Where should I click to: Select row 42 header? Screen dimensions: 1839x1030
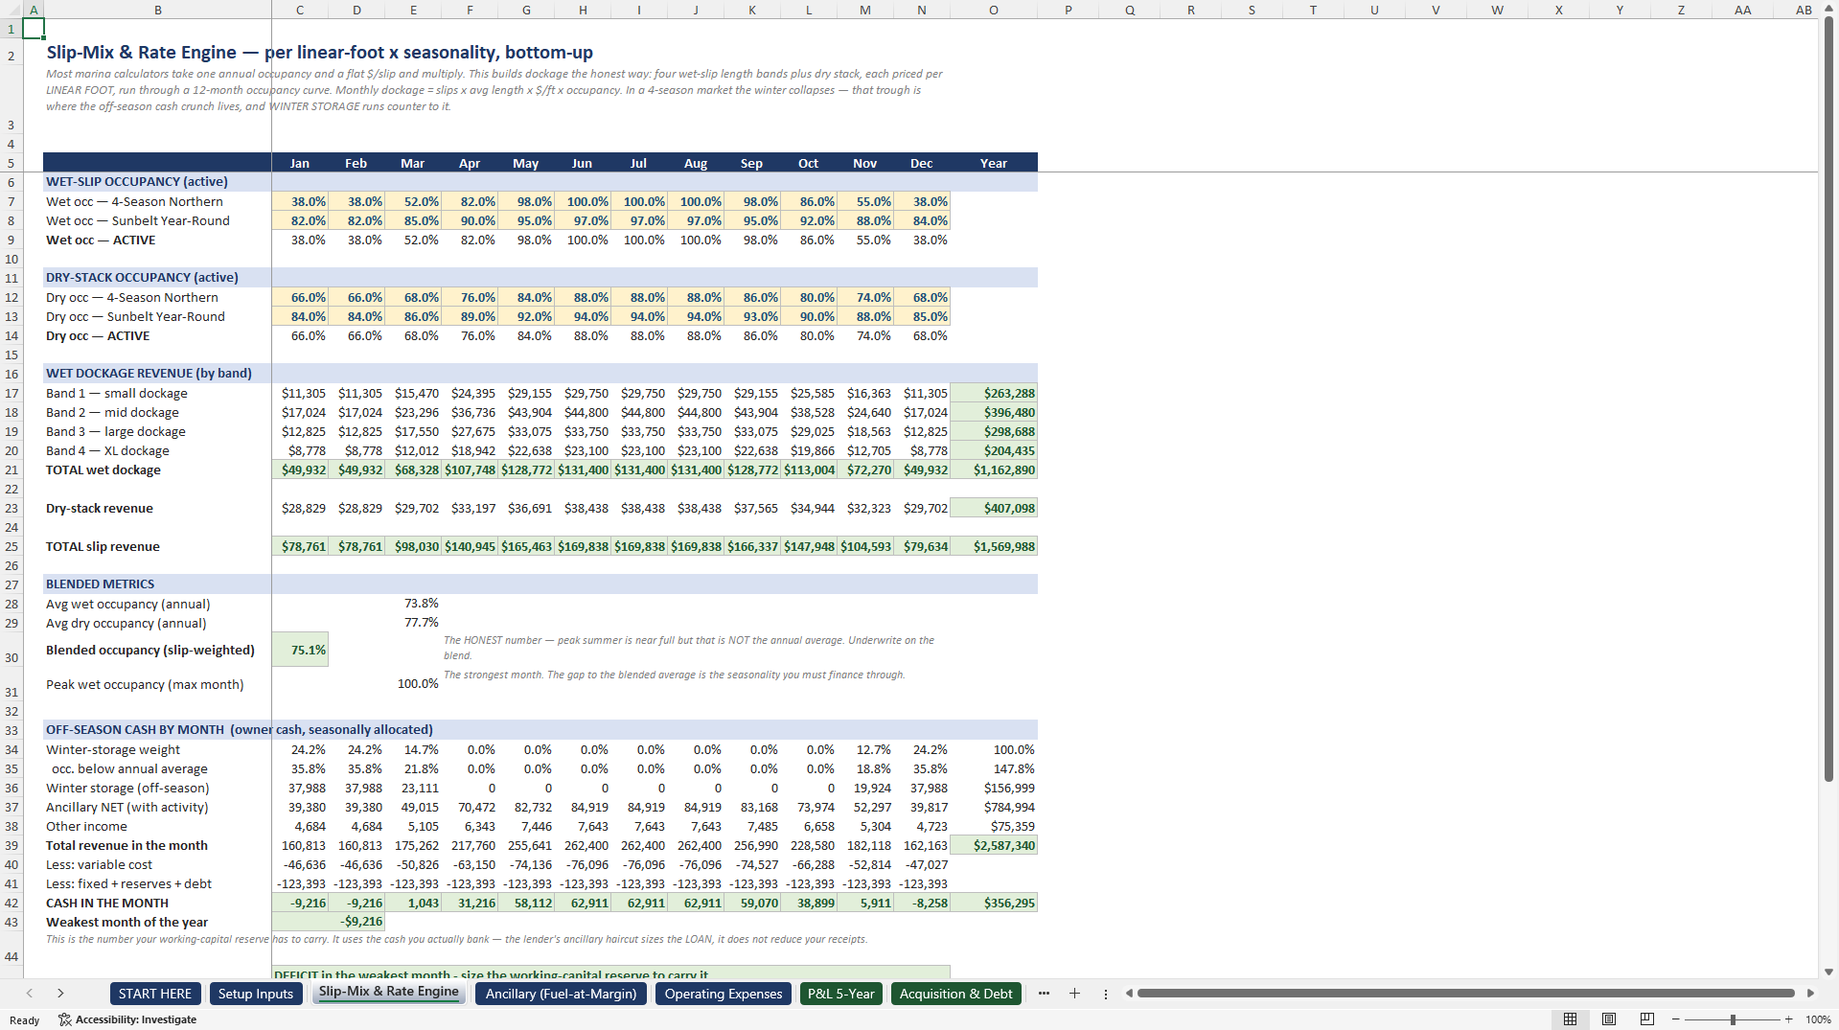pyautogui.click(x=11, y=903)
